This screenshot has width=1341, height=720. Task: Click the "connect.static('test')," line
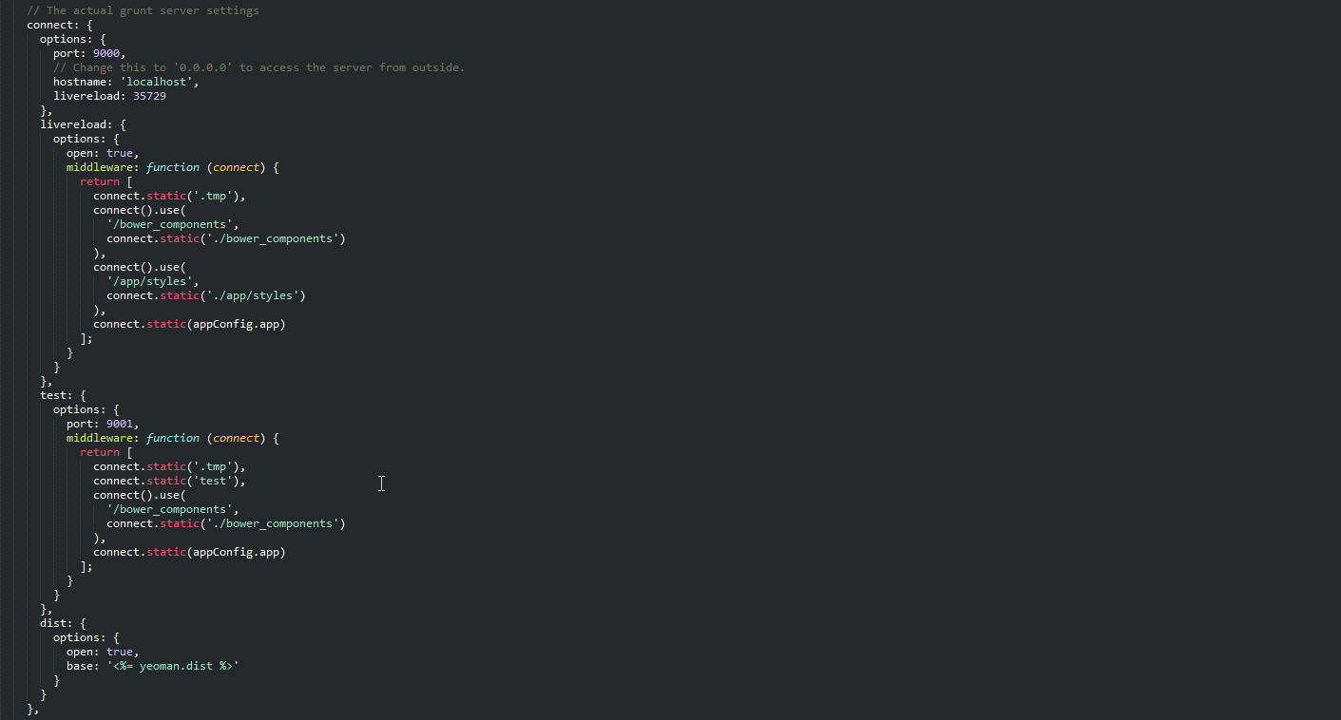point(169,481)
